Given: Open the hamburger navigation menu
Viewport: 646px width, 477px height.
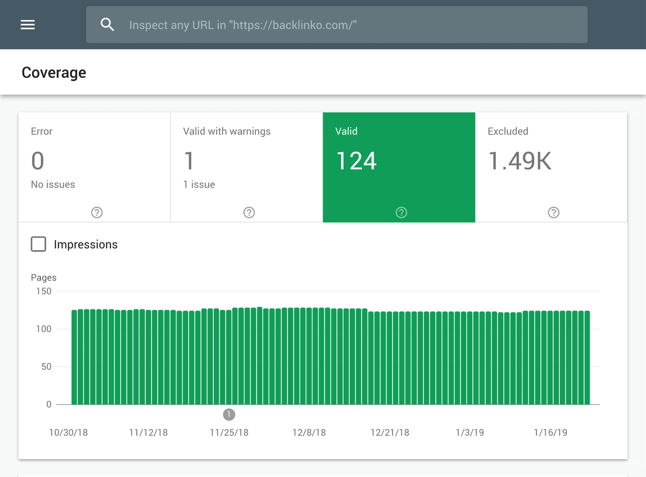Looking at the screenshot, I should tap(28, 25).
